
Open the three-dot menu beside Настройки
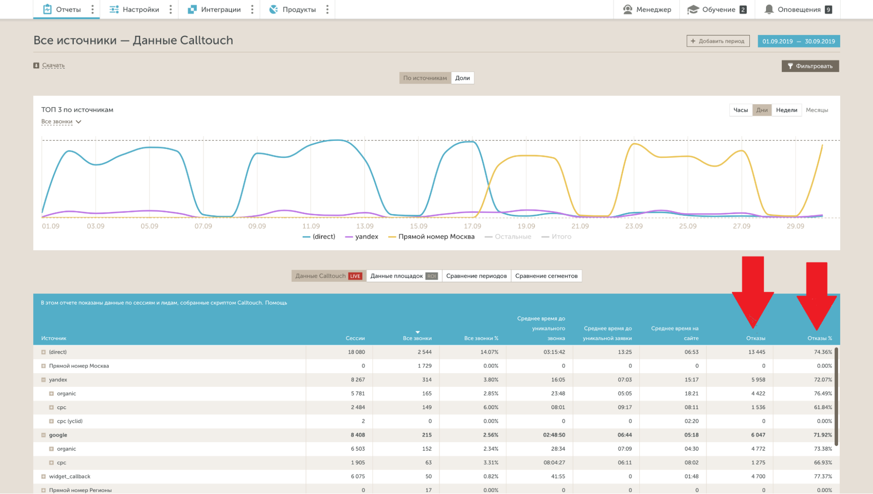point(170,9)
